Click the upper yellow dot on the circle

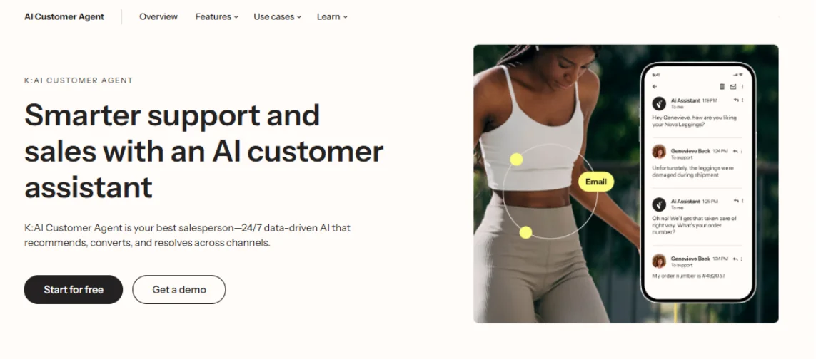[516, 160]
